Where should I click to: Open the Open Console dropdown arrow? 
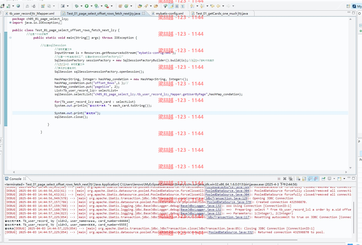pos(344,179)
